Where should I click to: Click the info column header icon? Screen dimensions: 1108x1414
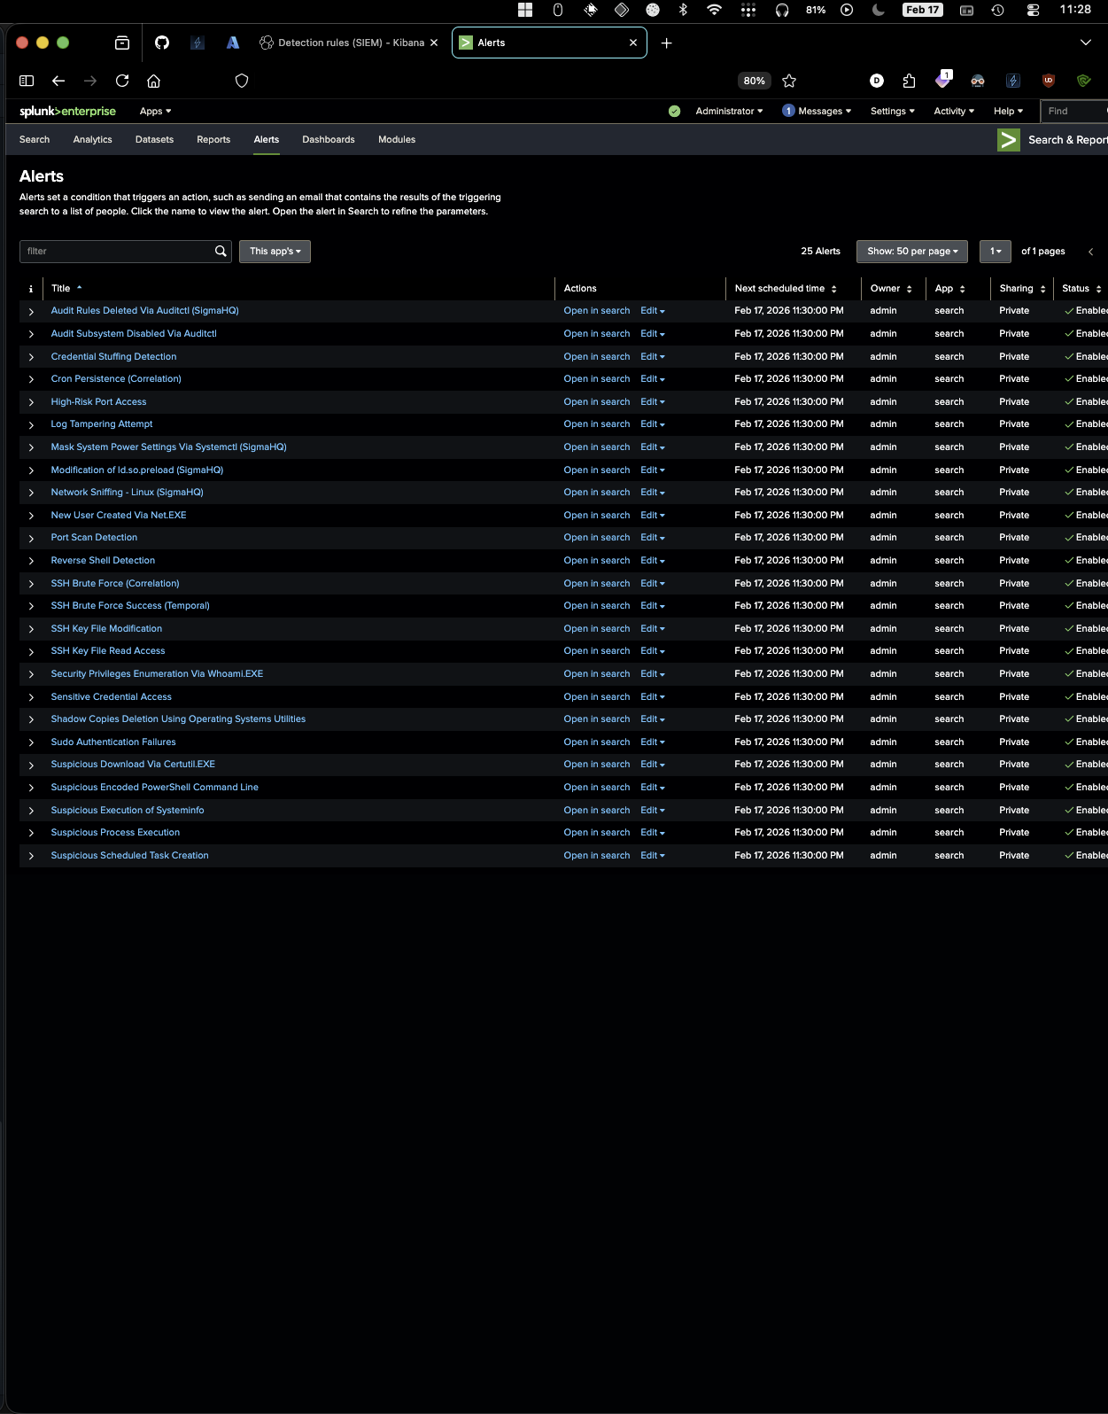pyautogui.click(x=31, y=289)
